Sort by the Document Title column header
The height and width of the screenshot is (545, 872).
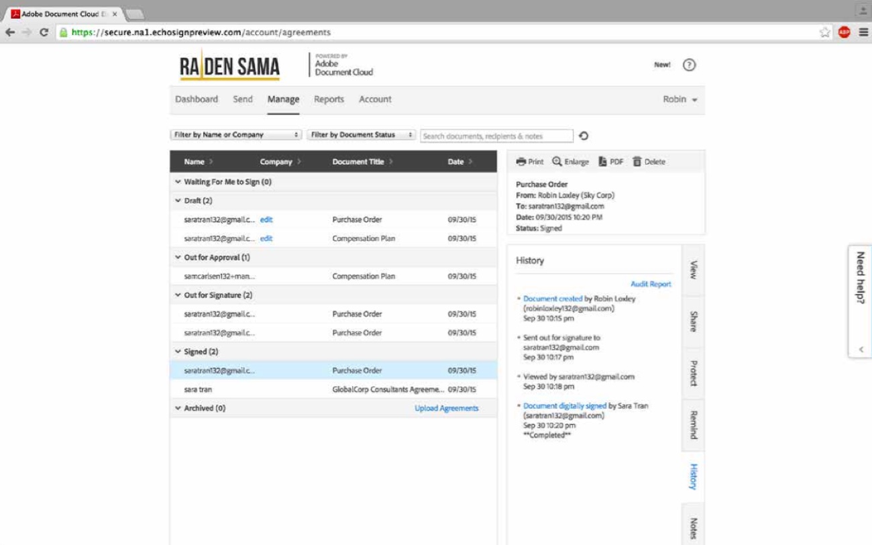363,162
